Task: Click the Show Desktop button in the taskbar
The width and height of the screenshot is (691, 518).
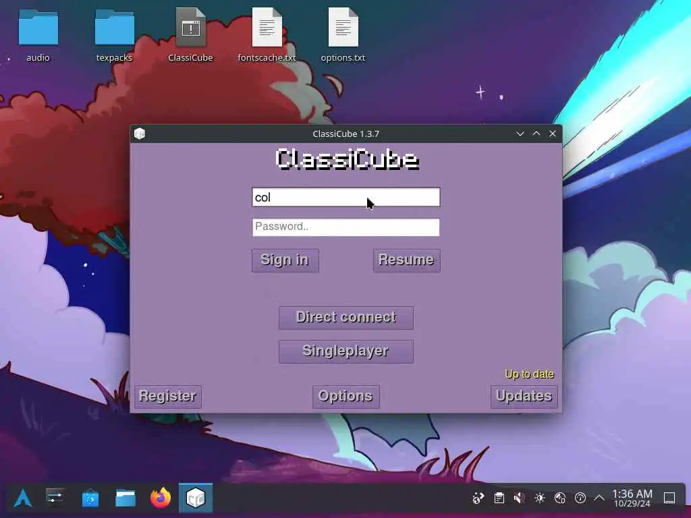Action: (x=669, y=498)
